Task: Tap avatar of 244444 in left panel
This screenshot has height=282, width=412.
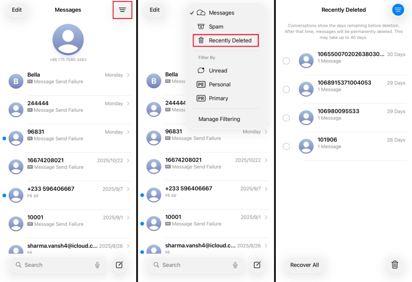Action: 16,110
